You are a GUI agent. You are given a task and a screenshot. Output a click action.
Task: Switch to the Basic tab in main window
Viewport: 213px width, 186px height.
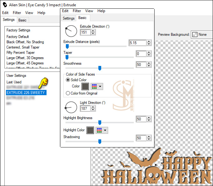tap(22, 20)
